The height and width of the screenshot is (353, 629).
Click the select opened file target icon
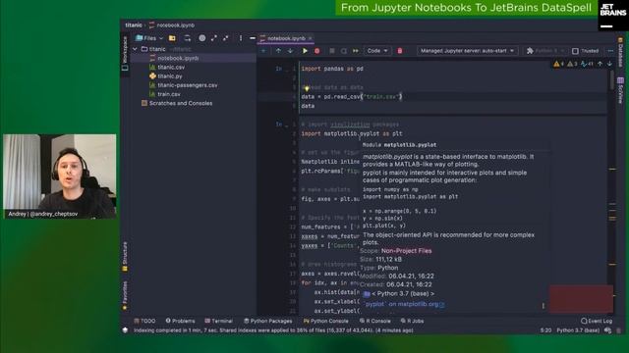coord(202,38)
